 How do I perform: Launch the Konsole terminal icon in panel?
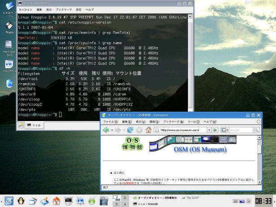(68, 201)
